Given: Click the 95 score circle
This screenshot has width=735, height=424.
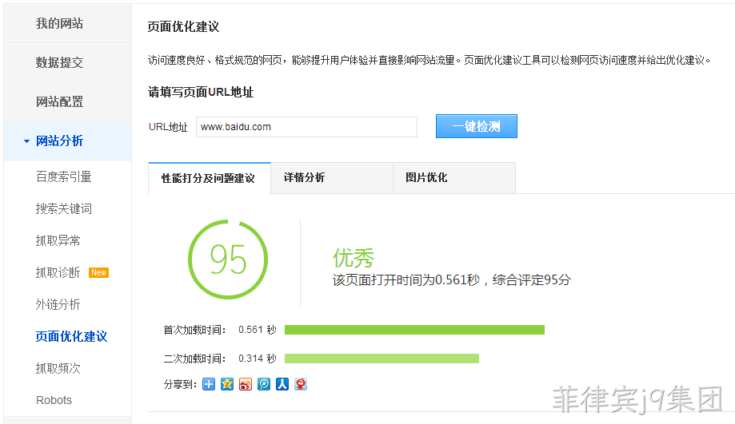Looking at the screenshot, I should pos(228,260).
